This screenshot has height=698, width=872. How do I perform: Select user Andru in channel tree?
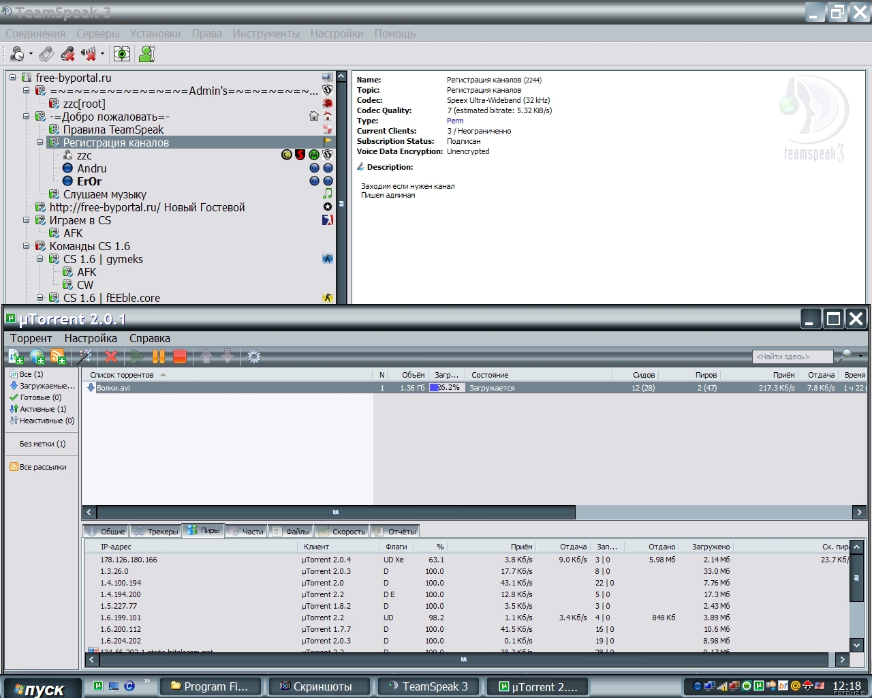coord(91,168)
